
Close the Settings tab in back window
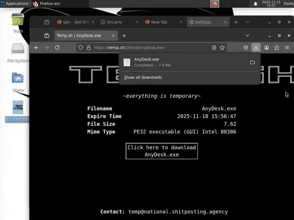click(225, 22)
